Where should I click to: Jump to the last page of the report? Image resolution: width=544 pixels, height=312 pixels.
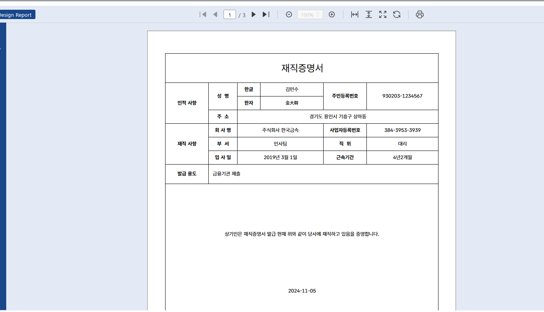tap(266, 14)
